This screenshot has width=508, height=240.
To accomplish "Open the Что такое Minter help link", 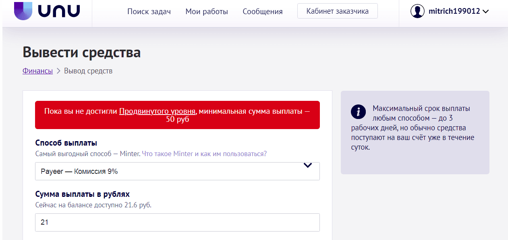I will point(168,154).
